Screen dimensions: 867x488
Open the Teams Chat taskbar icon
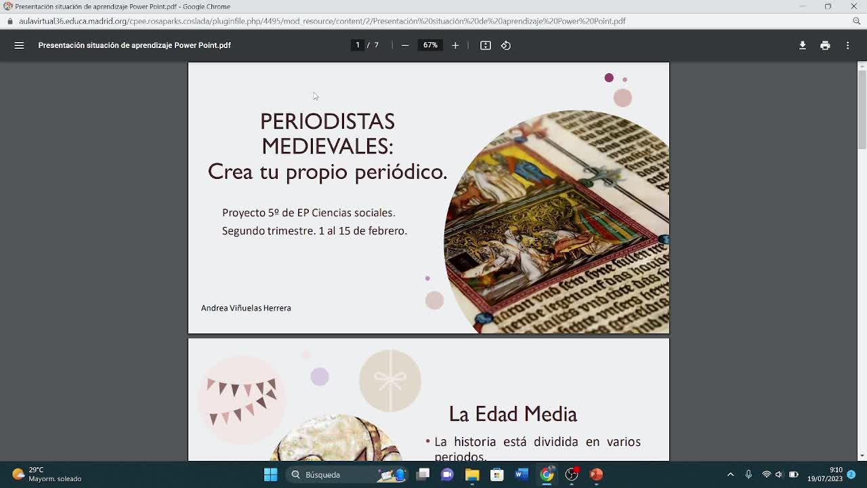click(x=447, y=474)
